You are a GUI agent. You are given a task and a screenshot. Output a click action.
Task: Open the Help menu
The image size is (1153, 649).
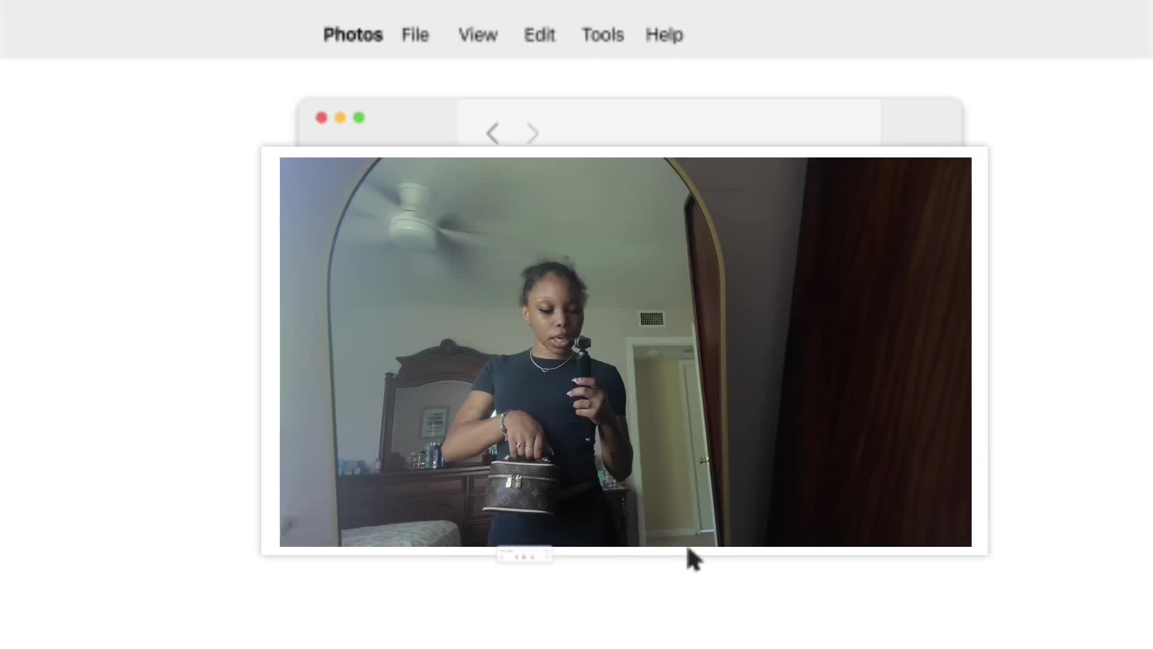pos(664,35)
